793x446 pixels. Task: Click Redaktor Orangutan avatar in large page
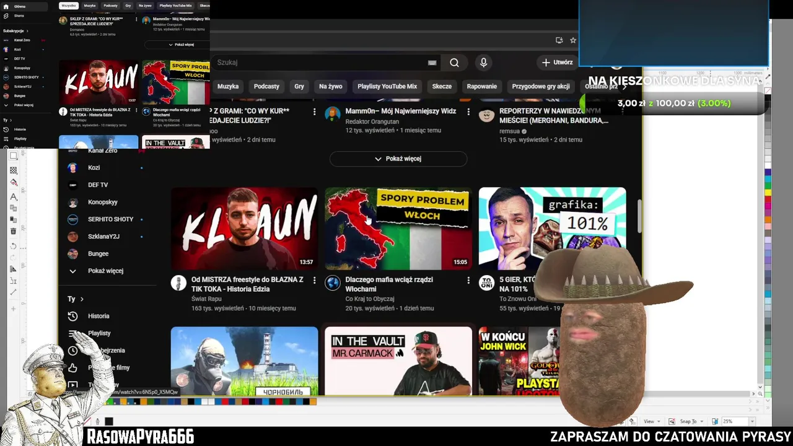pos(333,115)
